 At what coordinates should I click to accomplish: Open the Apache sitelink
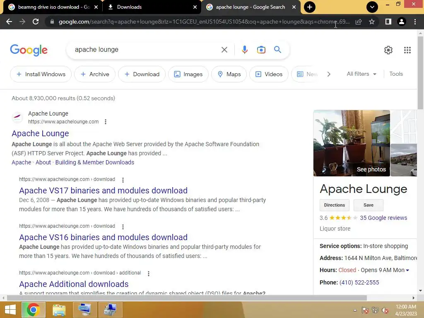pos(22,162)
